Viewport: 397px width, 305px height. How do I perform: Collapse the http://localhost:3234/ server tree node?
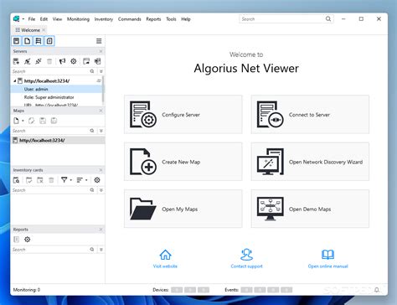click(x=15, y=81)
